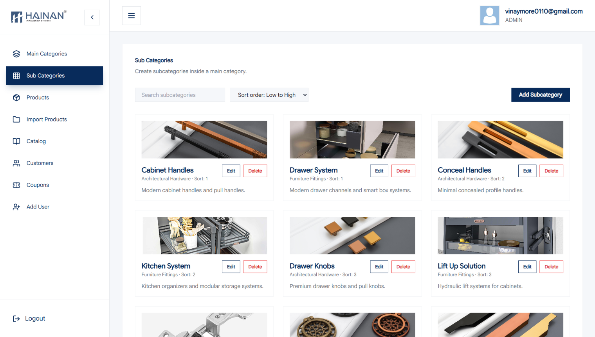This screenshot has width=595, height=337.
Task: Open the Kitchen System thumbnail image
Action: click(204, 235)
